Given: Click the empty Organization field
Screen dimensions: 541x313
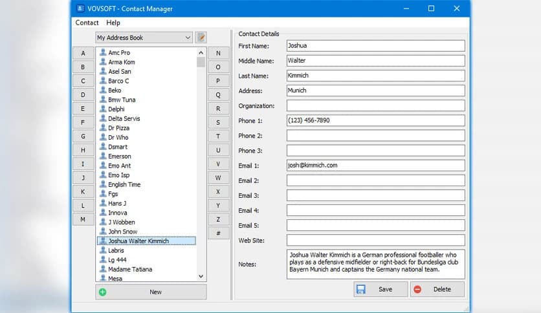Looking at the screenshot, I should coord(376,105).
